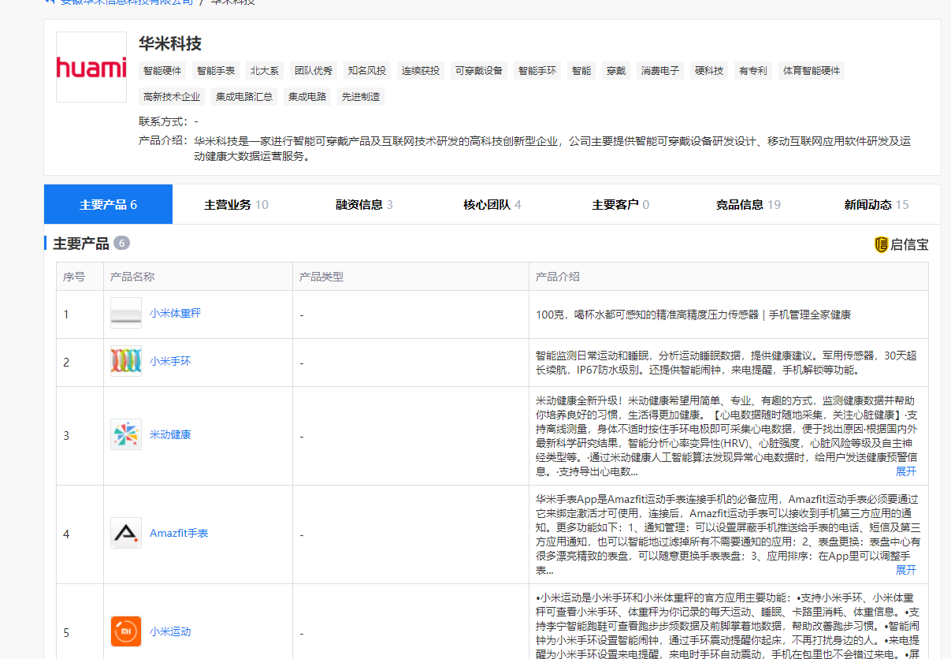Open the 小米体重秤 product link
This screenshot has width=951, height=659.
[175, 313]
